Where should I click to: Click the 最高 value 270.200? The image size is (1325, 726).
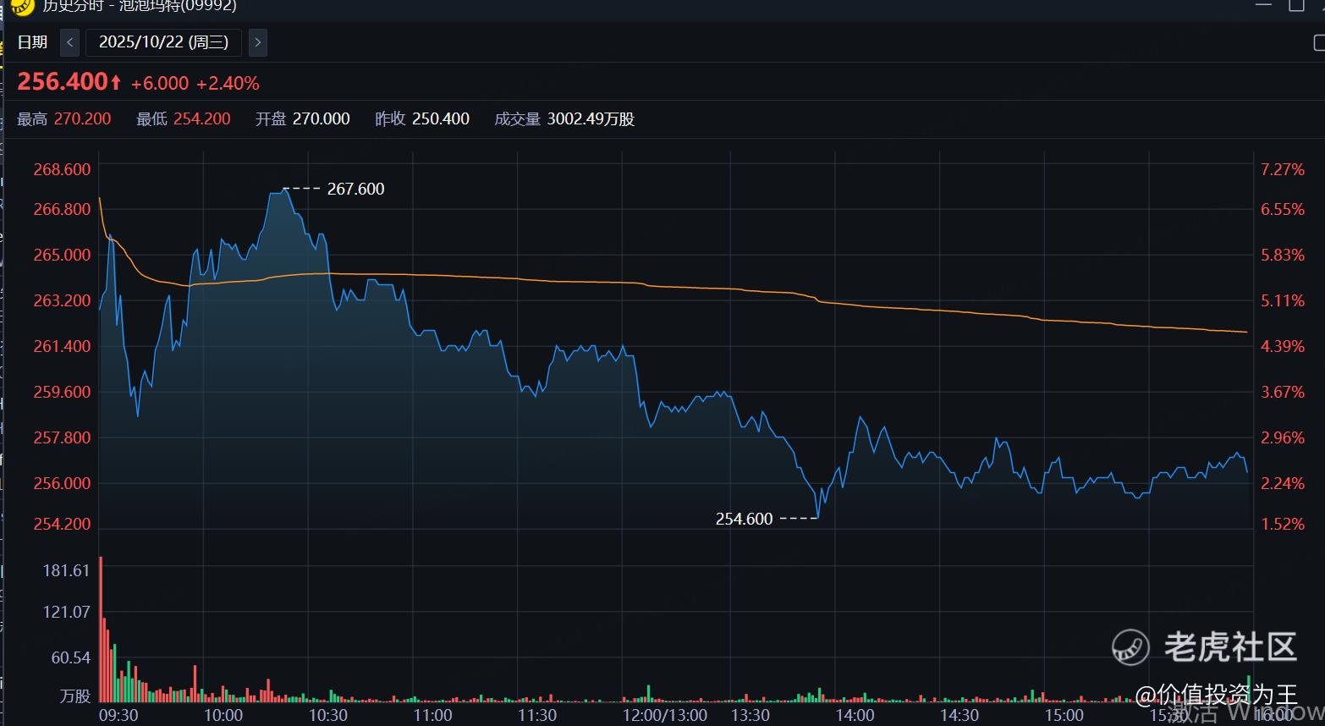(x=82, y=119)
